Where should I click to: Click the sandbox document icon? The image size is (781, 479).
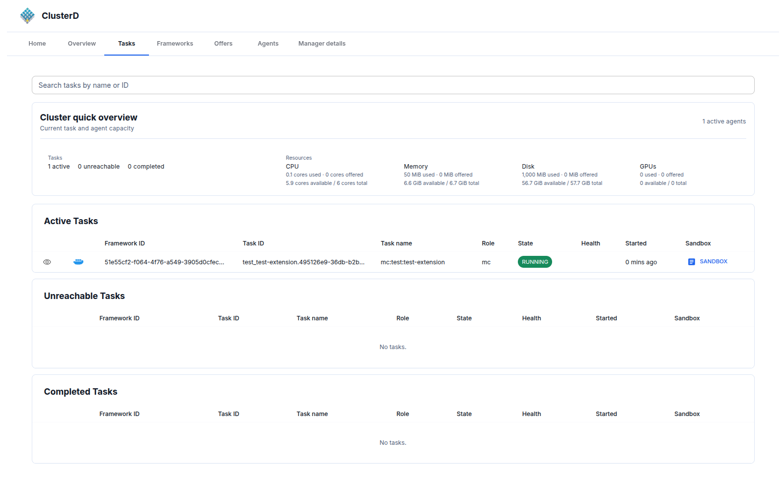(x=691, y=262)
